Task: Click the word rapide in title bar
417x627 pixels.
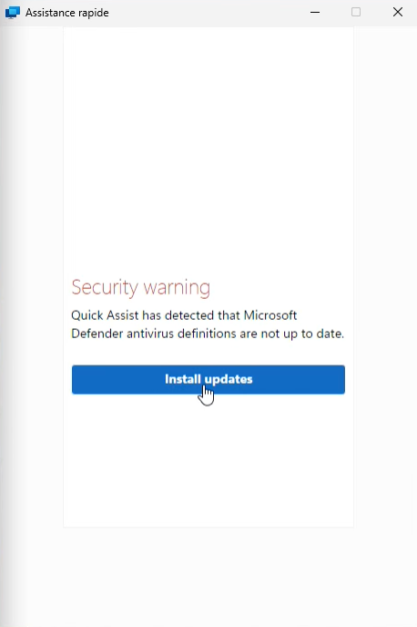Action: pyautogui.click(x=91, y=13)
